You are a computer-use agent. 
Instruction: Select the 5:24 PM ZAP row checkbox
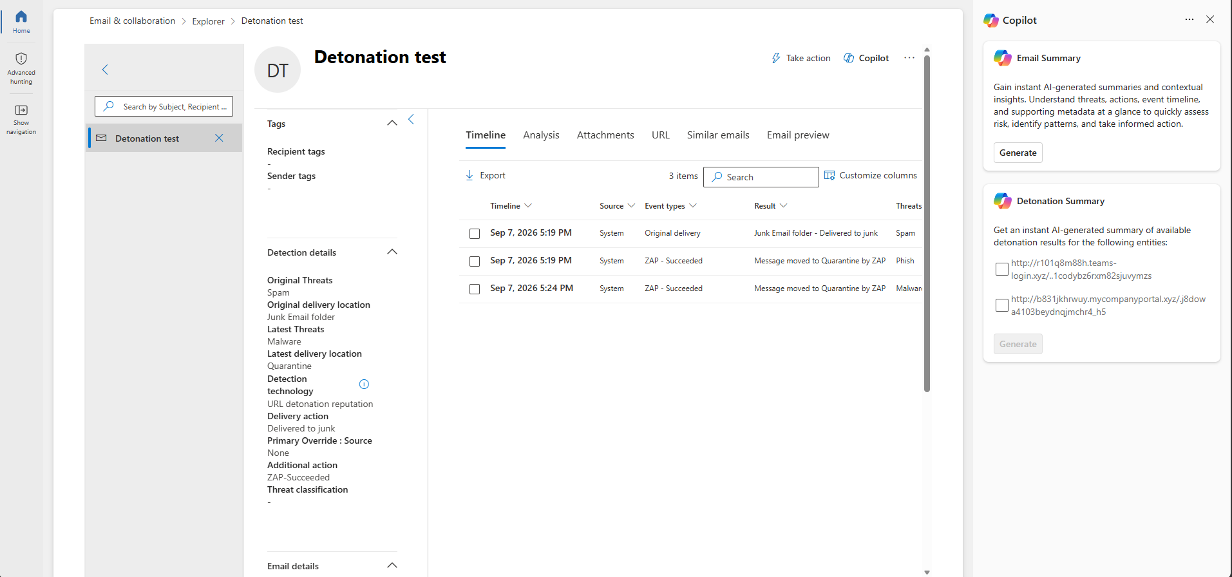click(475, 289)
